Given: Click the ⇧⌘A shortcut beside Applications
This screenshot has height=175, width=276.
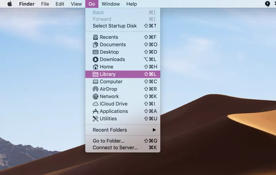Looking at the screenshot, I should (x=151, y=111).
